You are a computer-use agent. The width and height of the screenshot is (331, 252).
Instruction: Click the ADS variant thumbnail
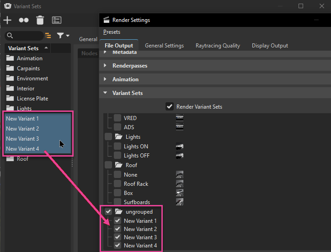[180, 127]
